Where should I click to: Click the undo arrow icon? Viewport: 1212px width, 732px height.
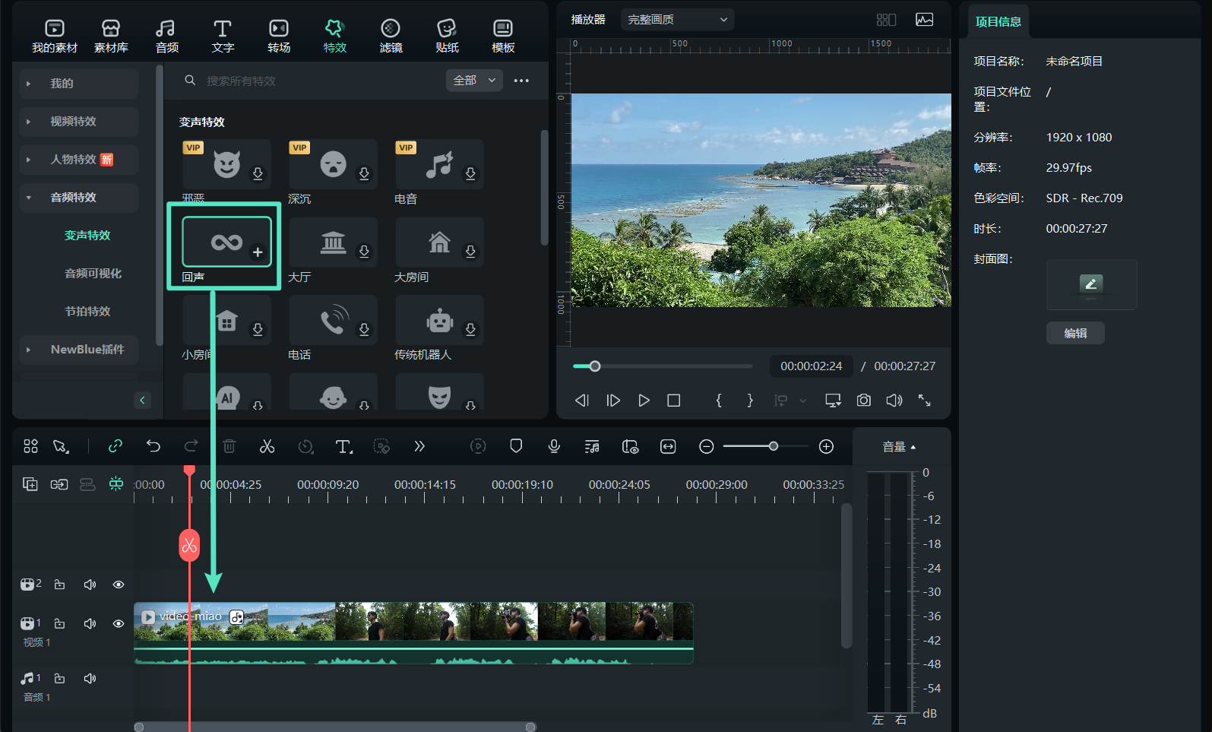click(x=153, y=446)
